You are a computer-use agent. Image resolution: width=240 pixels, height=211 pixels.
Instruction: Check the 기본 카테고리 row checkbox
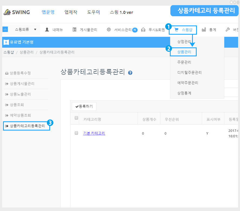tap(76, 133)
